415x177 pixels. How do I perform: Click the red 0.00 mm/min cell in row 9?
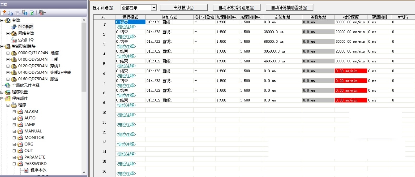pyautogui.click(x=351, y=100)
